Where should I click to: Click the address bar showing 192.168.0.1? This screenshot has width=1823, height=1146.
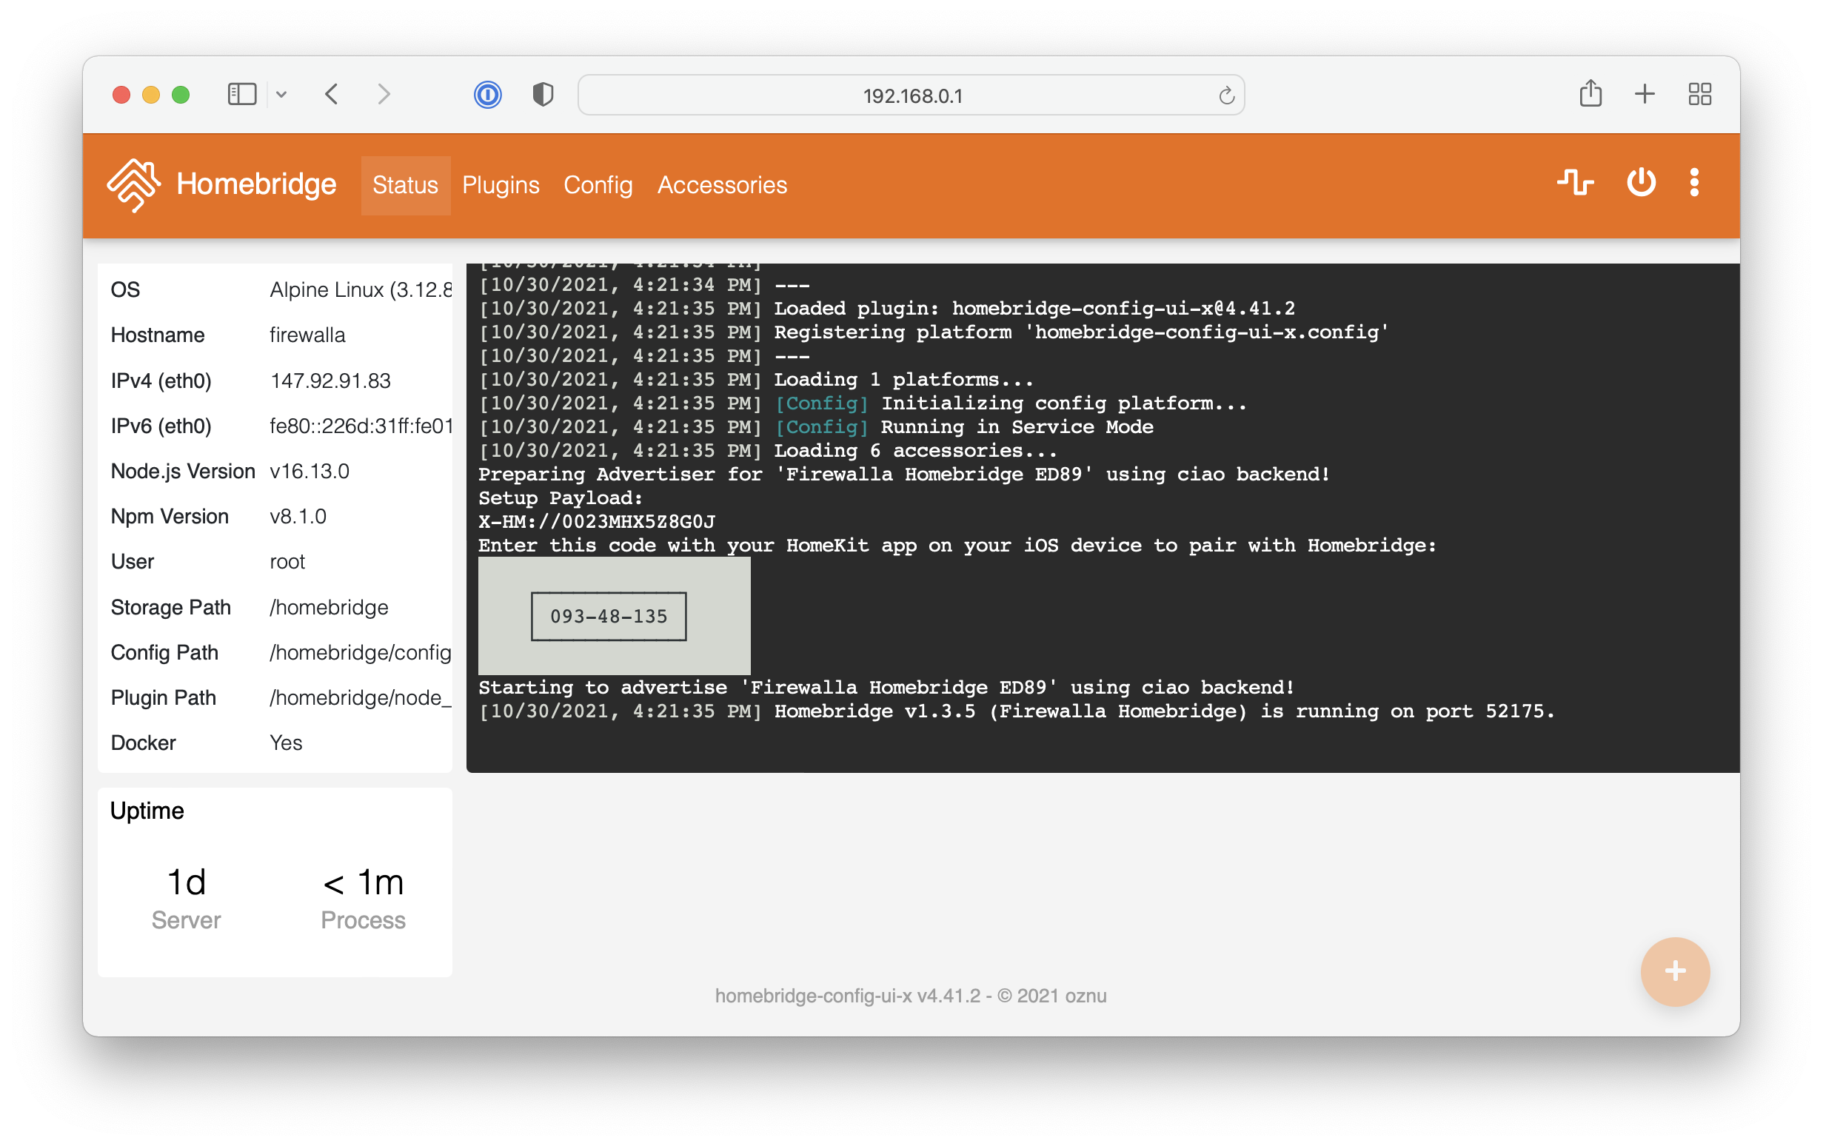point(911,95)
